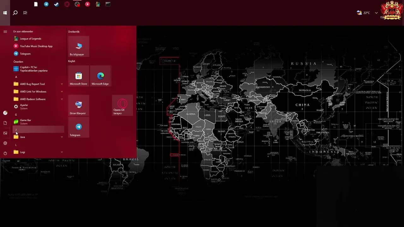
Task: Launch Steam from the taskbar
Action: [x=56, y=4]
